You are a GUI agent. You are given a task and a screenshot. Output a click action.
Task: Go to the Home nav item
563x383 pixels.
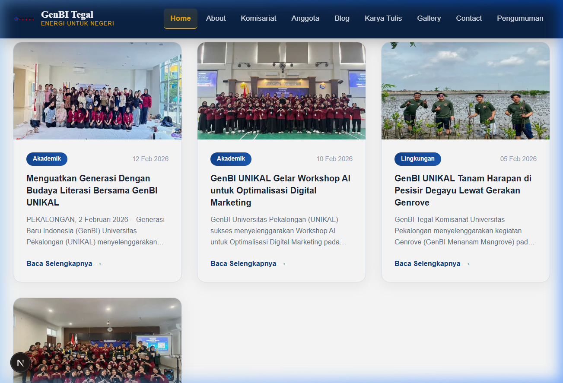[181, 19]
